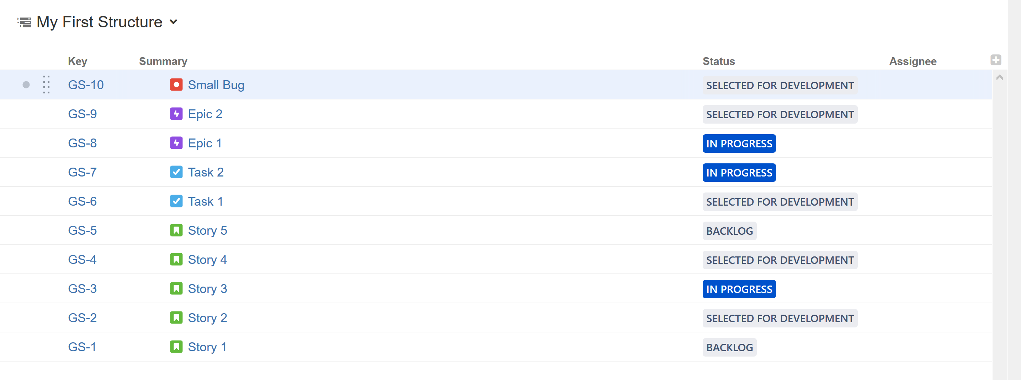Select the task type icon for Task 1
1021x380 pixels.
tap(176, 201)
